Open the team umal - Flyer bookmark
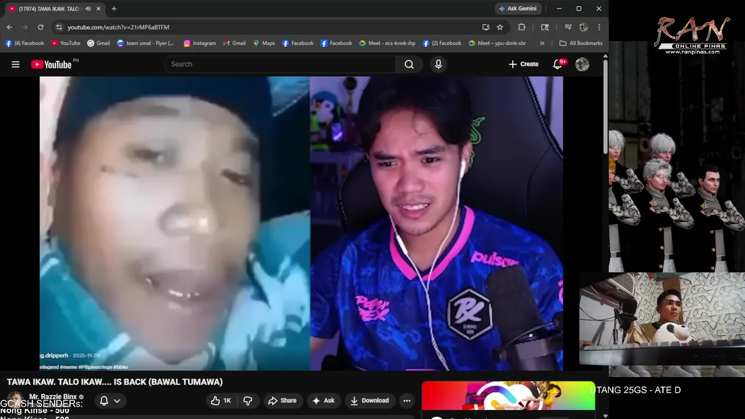This screenshot has height=419, width=745. point(146,43)
